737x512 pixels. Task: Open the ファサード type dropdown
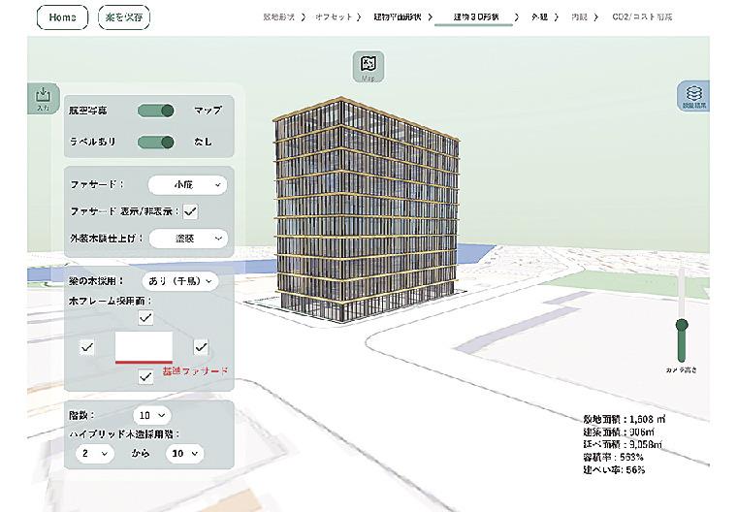tap(187, 183)
